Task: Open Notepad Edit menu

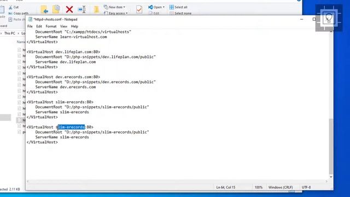Action: (x=39, y=26)
